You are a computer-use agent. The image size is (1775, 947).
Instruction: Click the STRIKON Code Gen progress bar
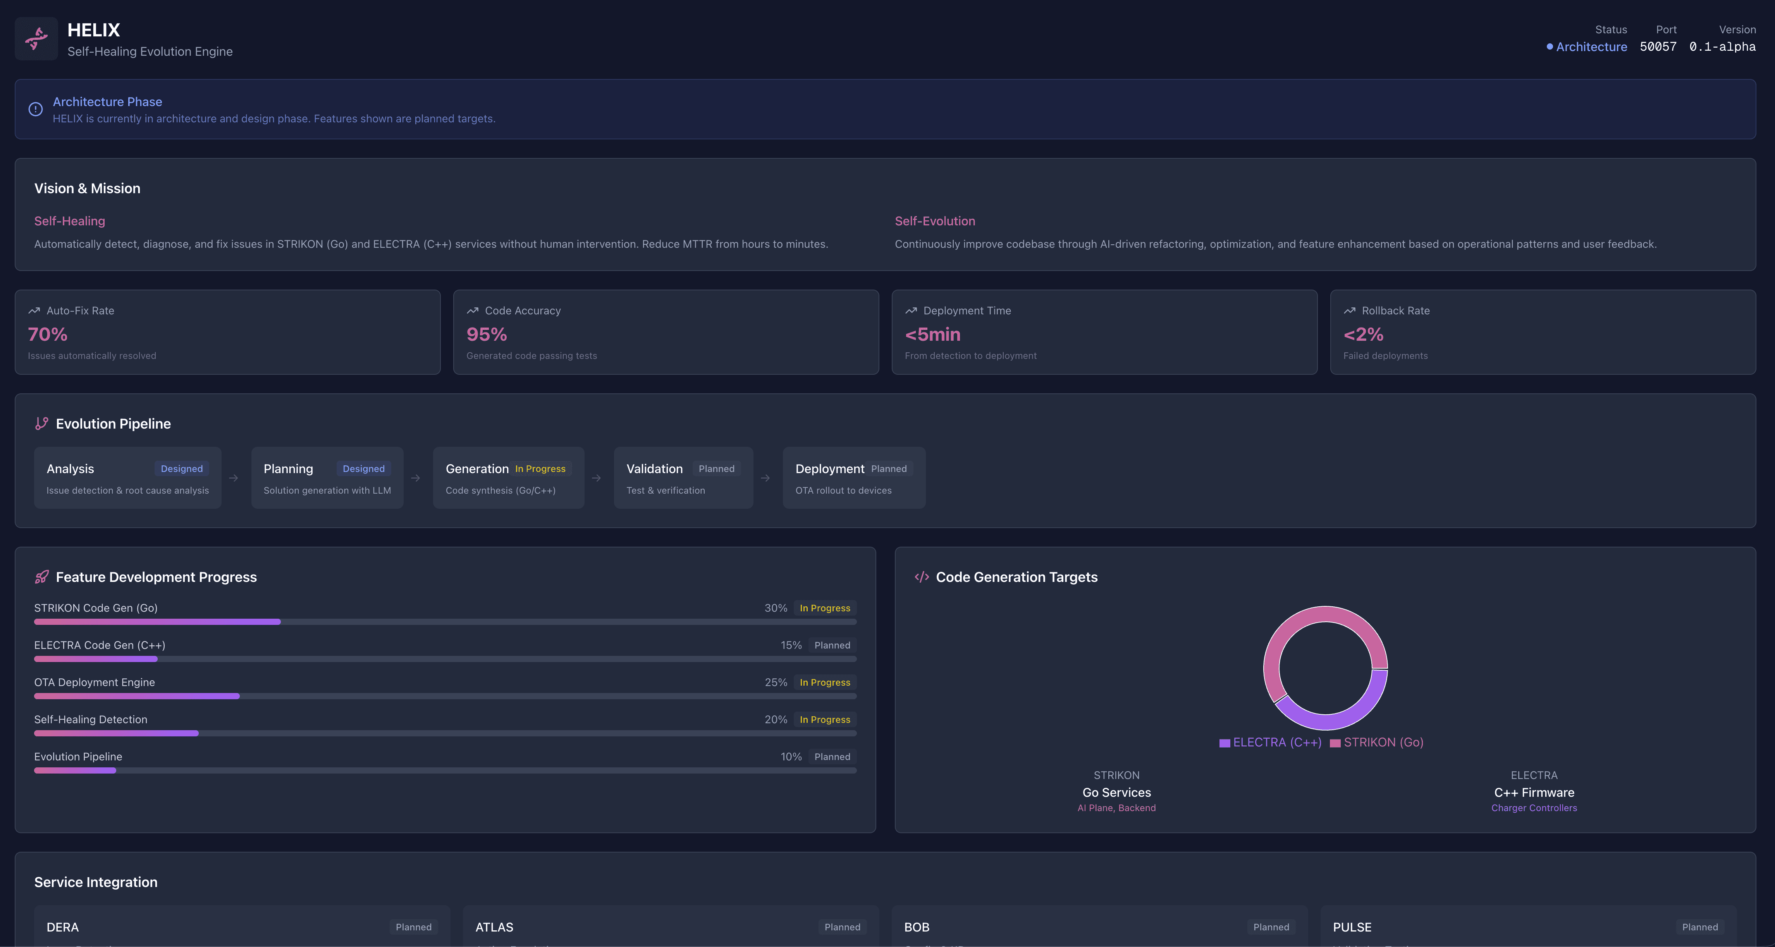[x=444, y=622]
